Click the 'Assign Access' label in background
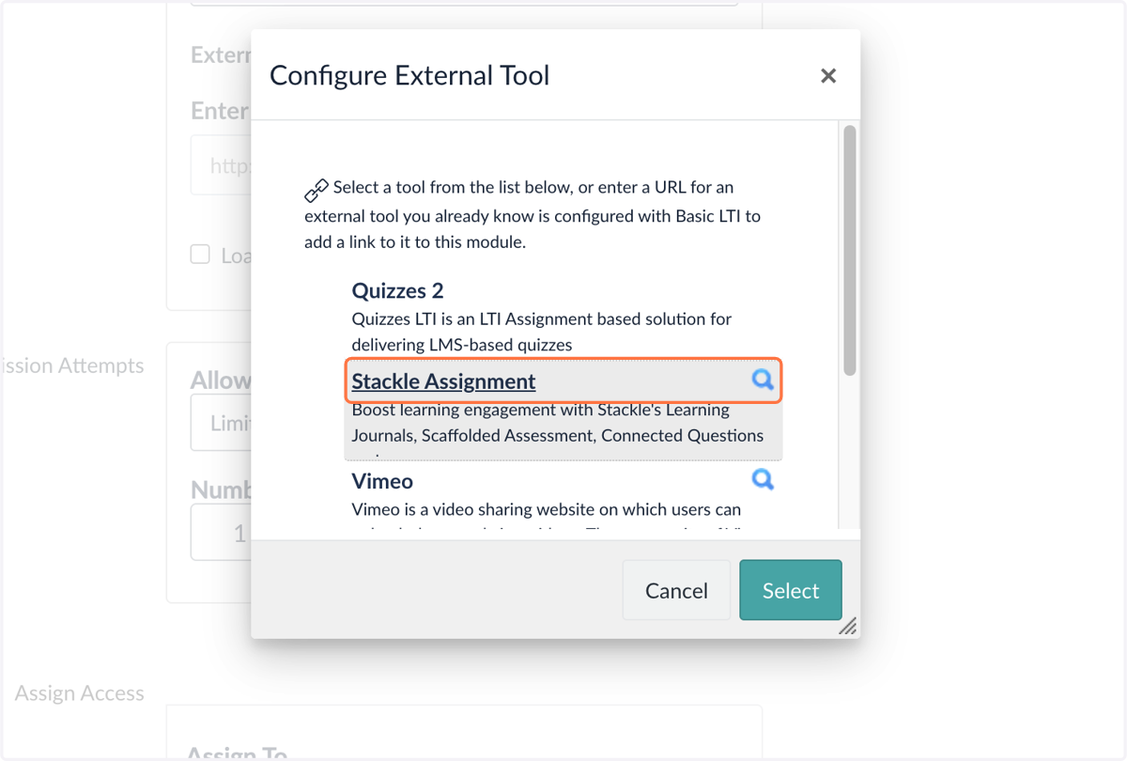Screen dimensions: 1127x761 (x=80, y=693)
